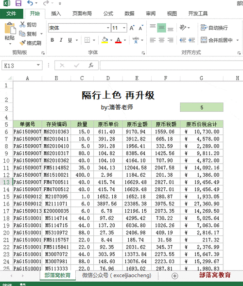Image resolution: width=243 pixels, height=286 pixels.
Task: Click the green cell containing 5
Action: 202,107
